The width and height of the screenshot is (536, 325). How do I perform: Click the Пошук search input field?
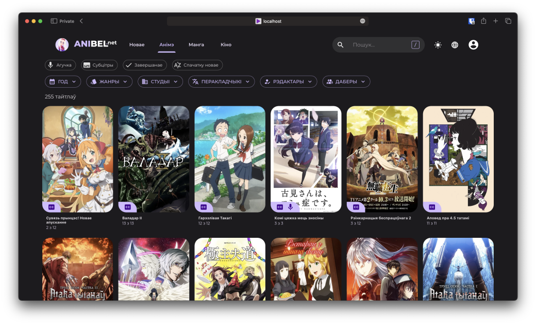[379, 45]
